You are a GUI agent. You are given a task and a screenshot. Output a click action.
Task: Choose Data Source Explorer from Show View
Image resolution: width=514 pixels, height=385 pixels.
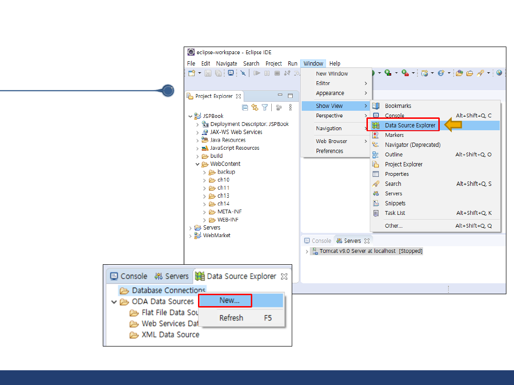click(410, 125)
